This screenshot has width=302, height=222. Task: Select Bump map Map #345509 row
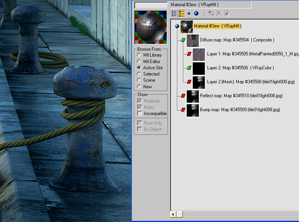tap(240, 110)
